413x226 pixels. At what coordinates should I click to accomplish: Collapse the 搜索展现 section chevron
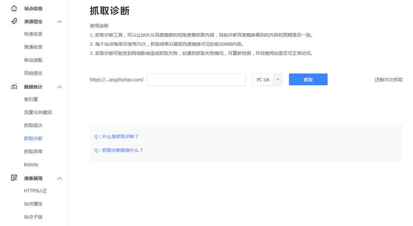coord(59,179)
